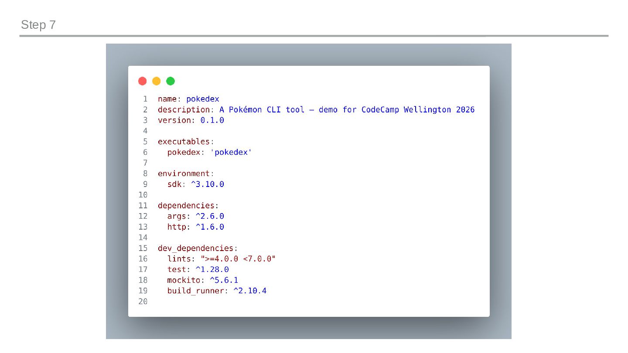Select the 'name' key on line 1

point(167,99)
